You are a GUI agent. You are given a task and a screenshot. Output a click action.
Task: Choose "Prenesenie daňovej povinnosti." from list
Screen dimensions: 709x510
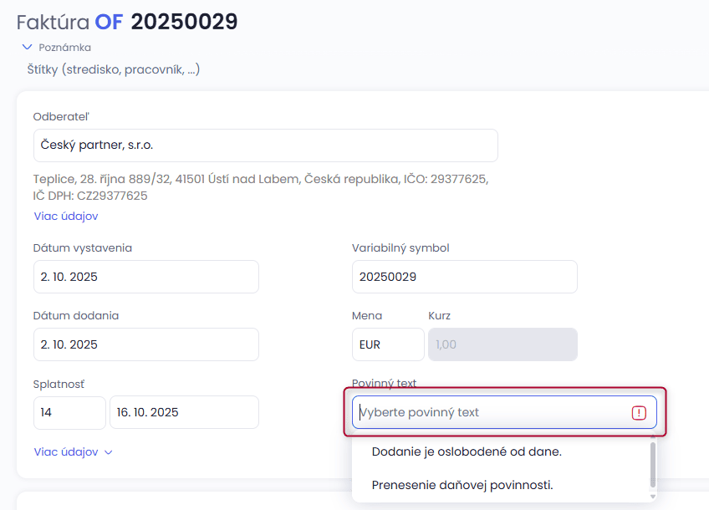point(462,485)
